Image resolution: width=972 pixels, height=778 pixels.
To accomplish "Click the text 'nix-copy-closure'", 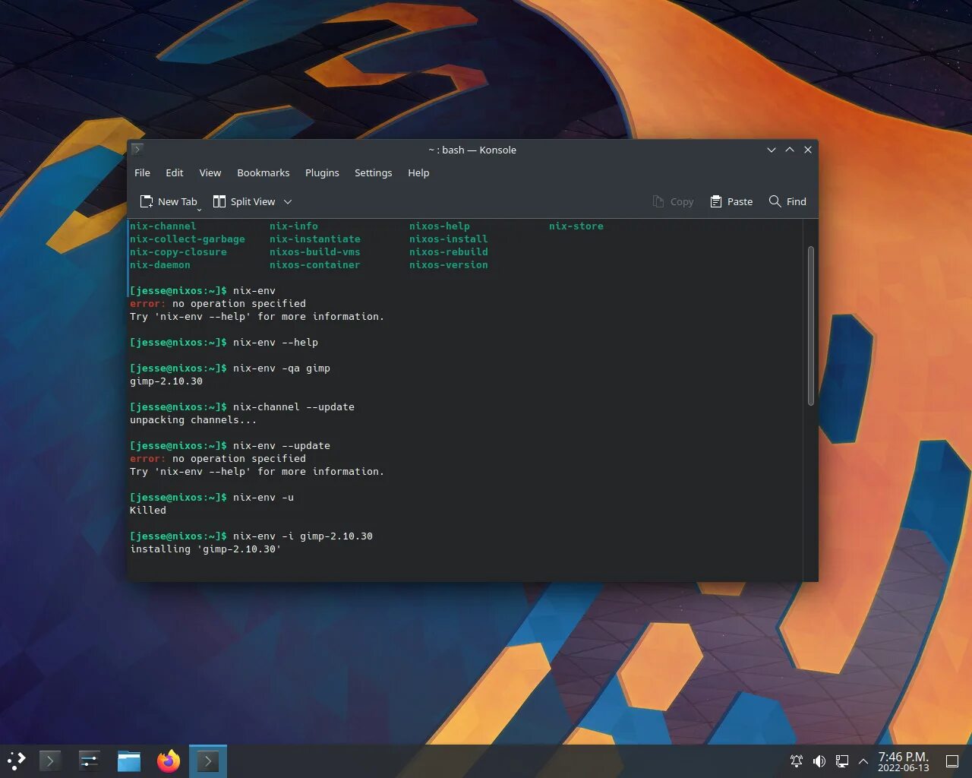I will [178, 251].
